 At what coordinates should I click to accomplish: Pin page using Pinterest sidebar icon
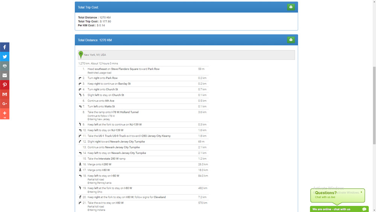coord(5,85)
